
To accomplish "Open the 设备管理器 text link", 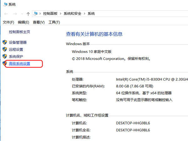I will (x=18, y=42).
